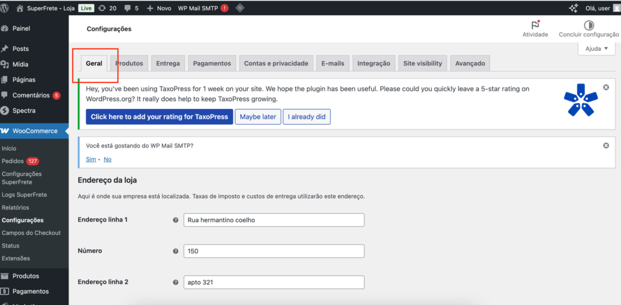Screen dimensions: 621x305
Task: Open Relatórios submenu item
Action: [15, 208]
